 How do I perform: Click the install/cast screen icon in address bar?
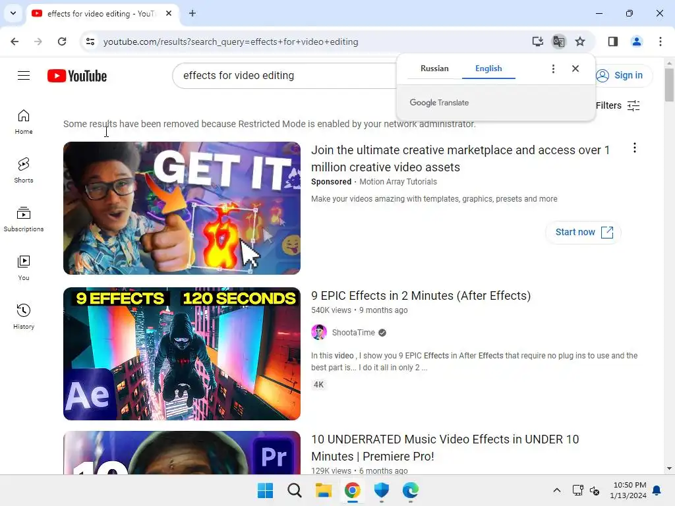[x=538, y=42]
